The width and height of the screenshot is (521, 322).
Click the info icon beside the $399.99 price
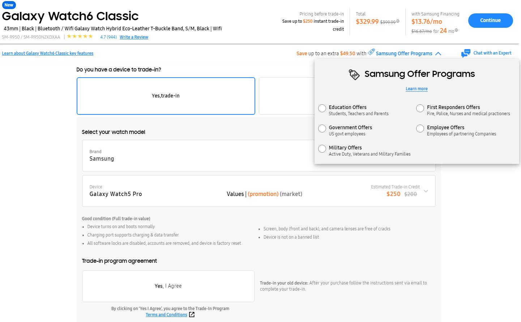(x=398, y=22)
